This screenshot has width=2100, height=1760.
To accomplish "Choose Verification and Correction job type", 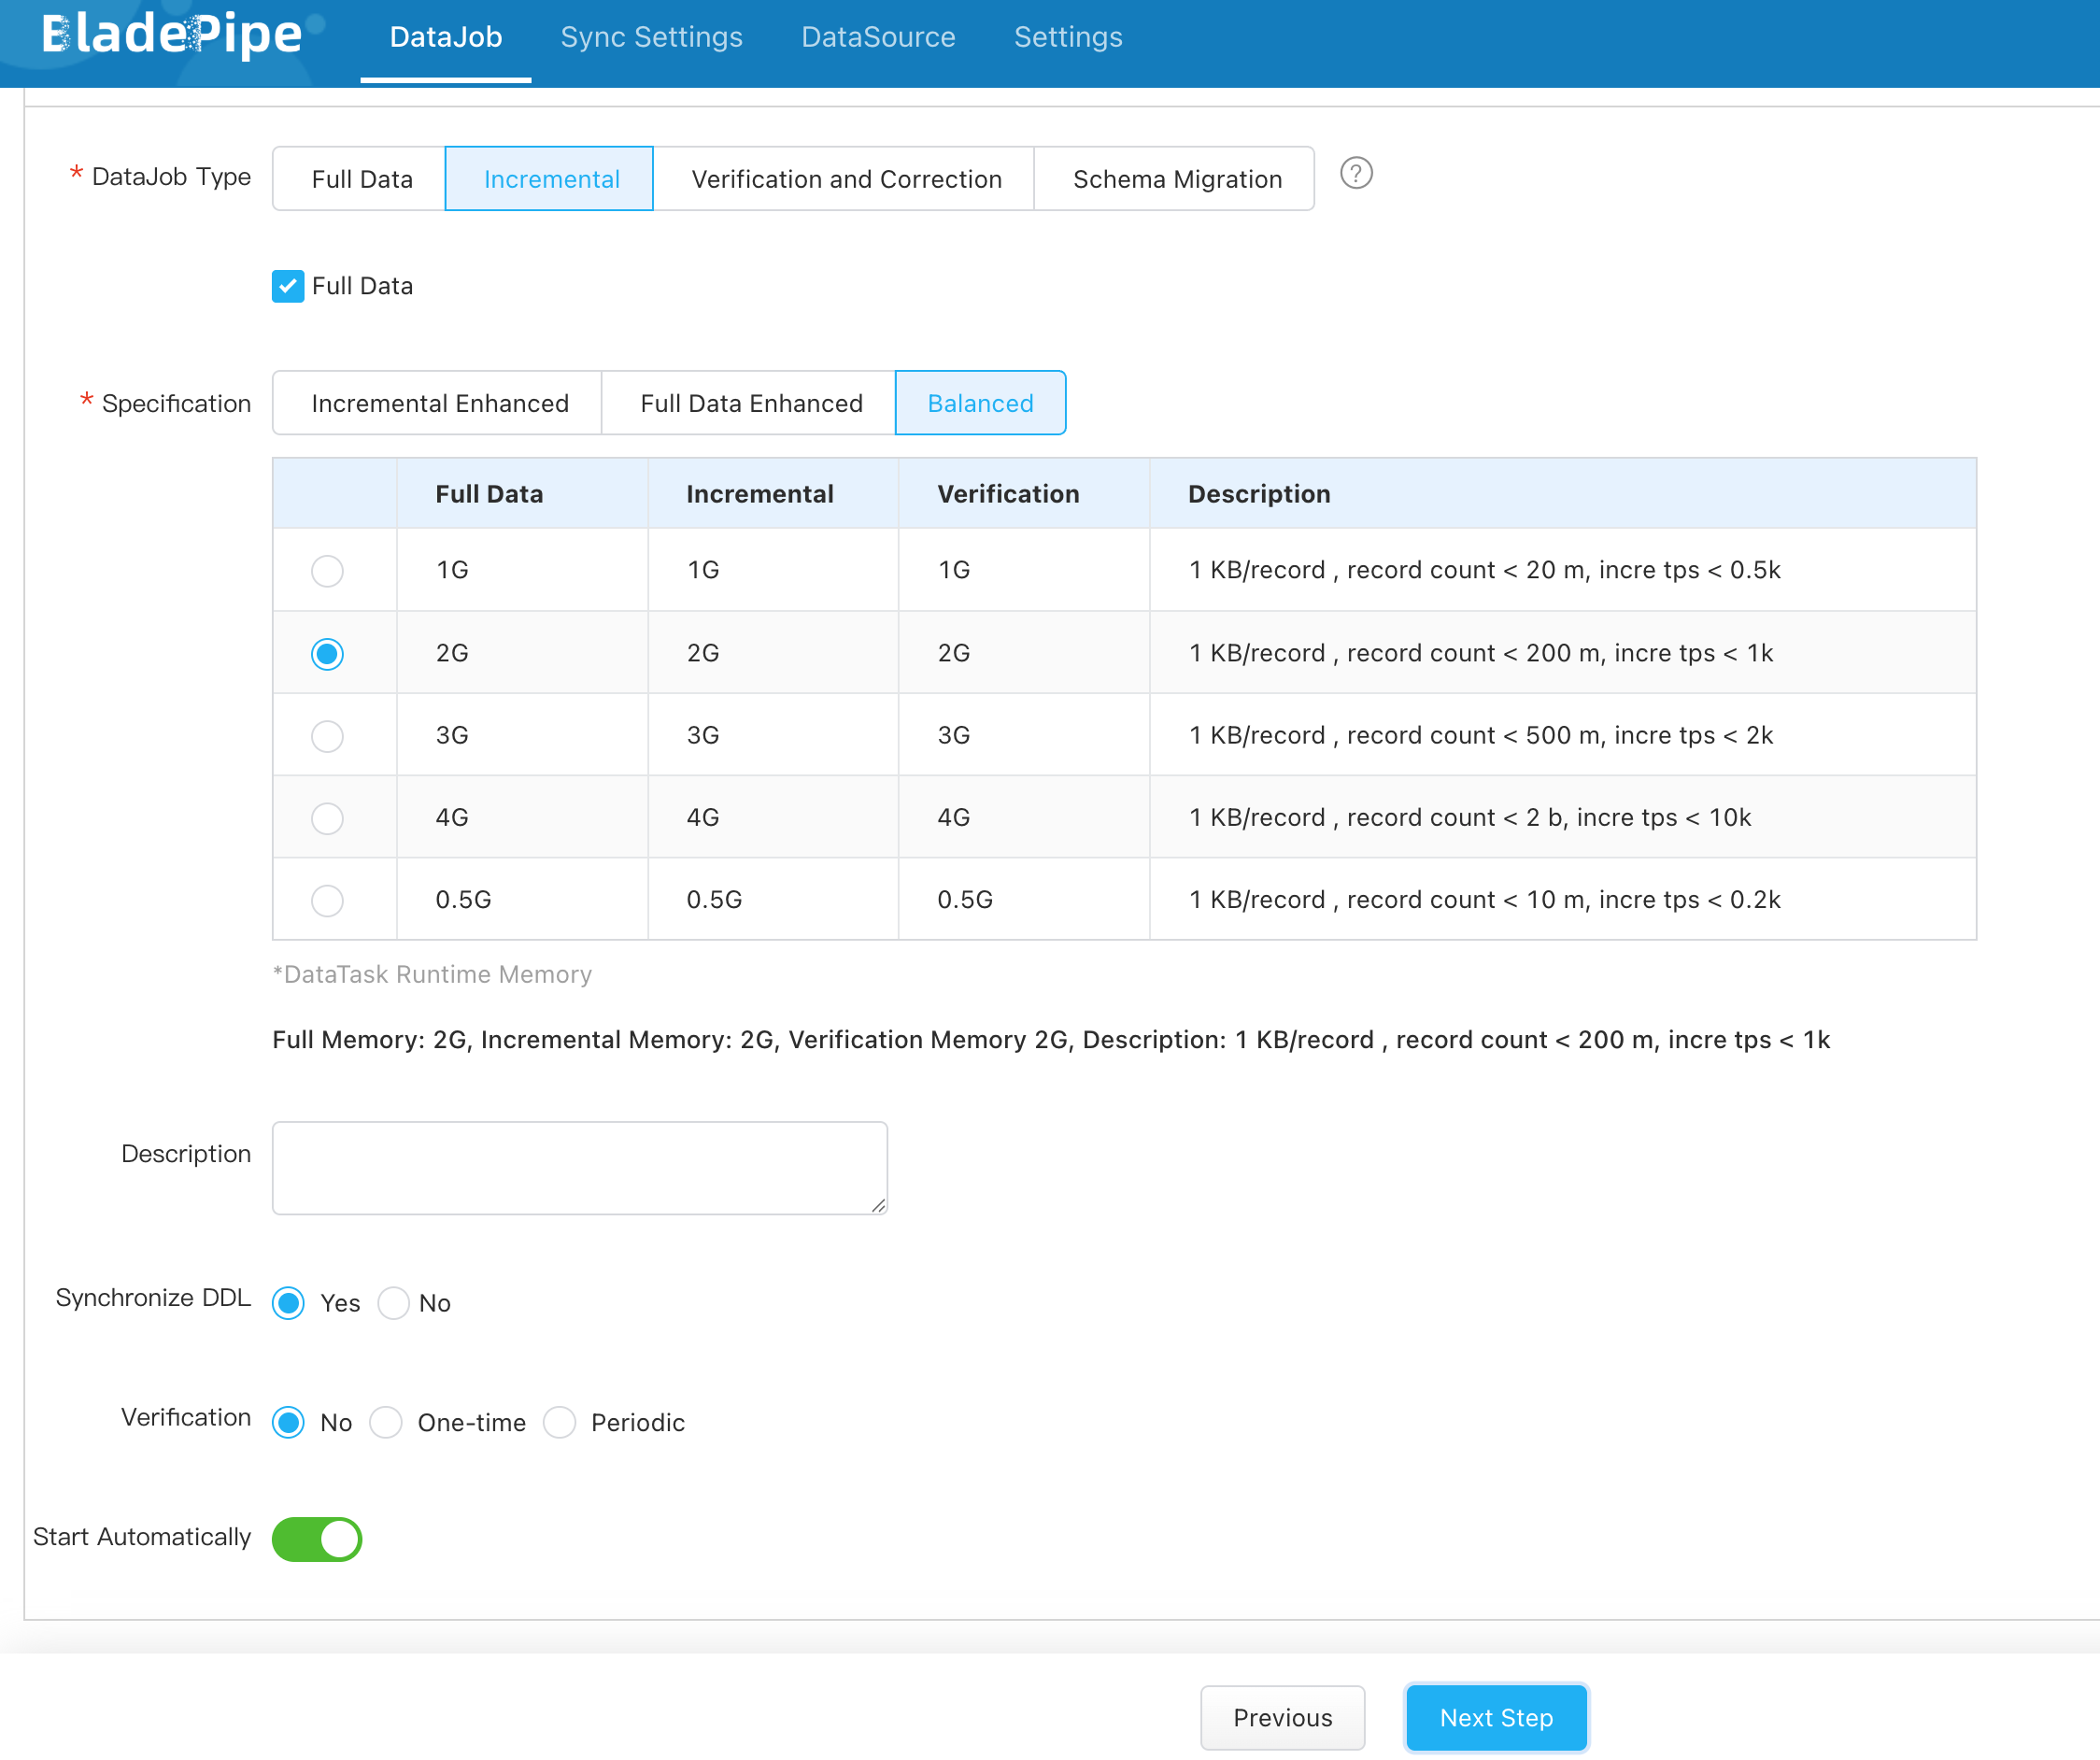I will click(846, 179).
